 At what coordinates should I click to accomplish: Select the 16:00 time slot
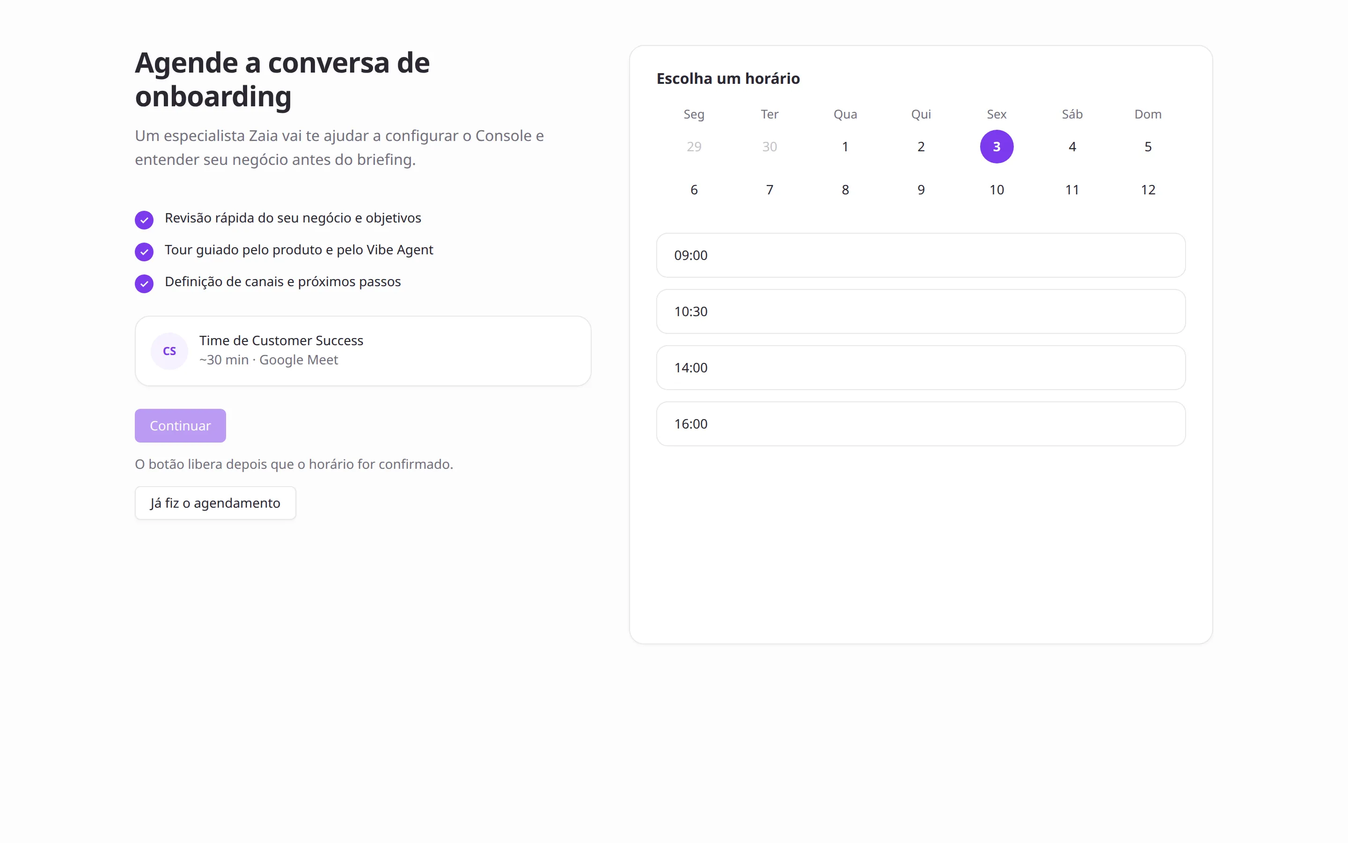click(921, 424)
